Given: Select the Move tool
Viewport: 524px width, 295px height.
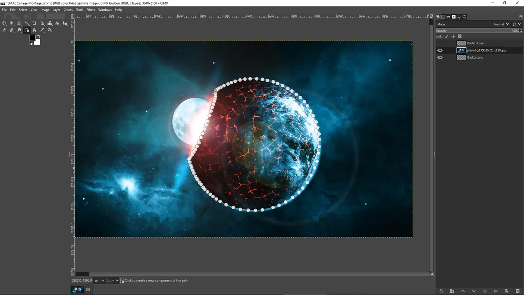Looking at the screenshot, I should coord(4,23).
